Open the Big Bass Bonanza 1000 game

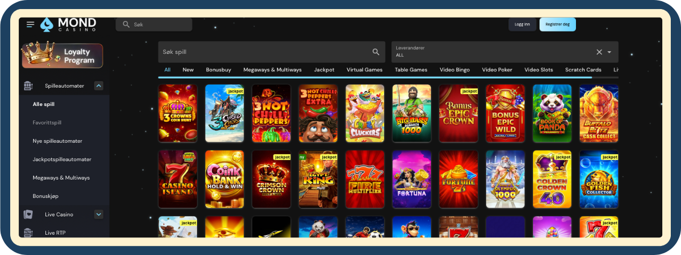click(x=411, y=113)
